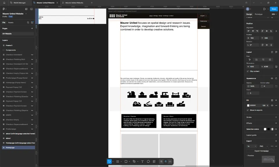
Task: Select horizontal auto layout flow
Action: 263,60
